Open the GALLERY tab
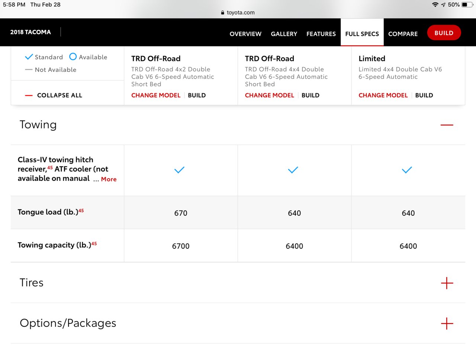This screenshot has height=357, width=476. [x=284, y=34]
